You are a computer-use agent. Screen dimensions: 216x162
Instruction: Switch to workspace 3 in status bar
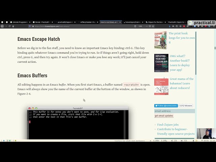pos(15,141)
